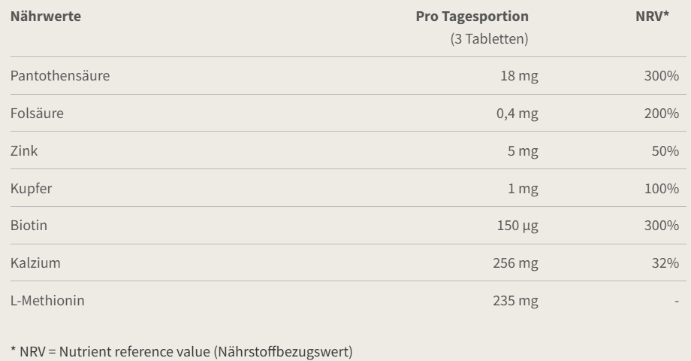Select the Biotin row label
This screenshot has height=361, width=691.
[x=29, y=226]
